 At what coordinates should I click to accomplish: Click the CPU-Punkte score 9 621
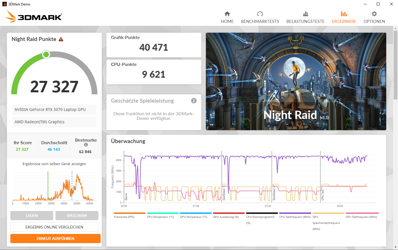(x=154, y=74)
